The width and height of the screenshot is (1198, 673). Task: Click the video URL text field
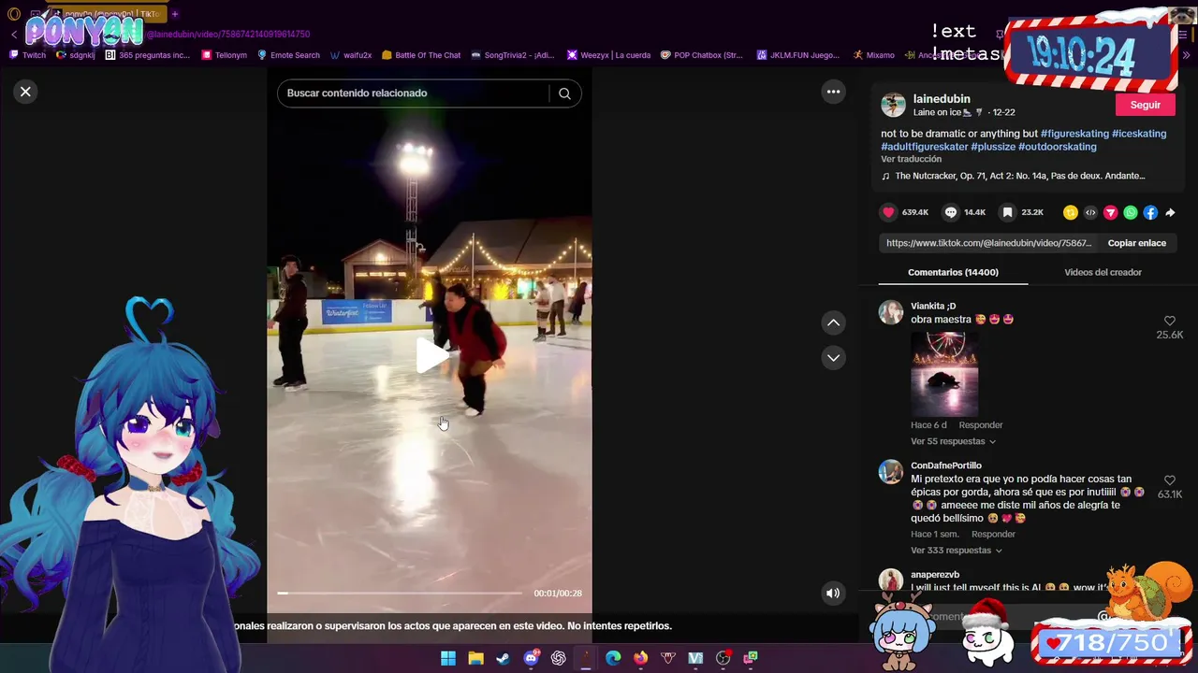click(989, 243)
